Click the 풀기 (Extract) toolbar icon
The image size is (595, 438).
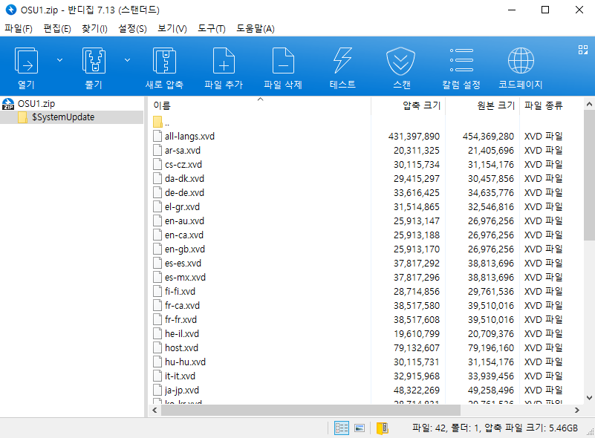click(94, 61)
